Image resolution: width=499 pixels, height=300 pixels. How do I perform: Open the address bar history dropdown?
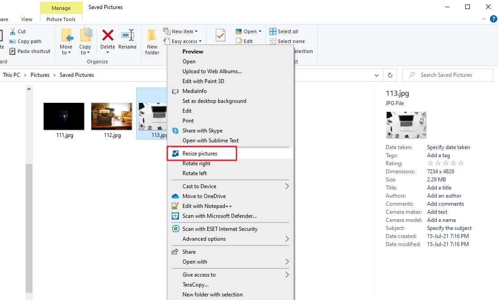tap(377, 75)
